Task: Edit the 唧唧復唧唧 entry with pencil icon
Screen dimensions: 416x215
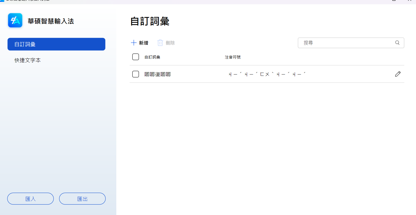Action: 398,74
